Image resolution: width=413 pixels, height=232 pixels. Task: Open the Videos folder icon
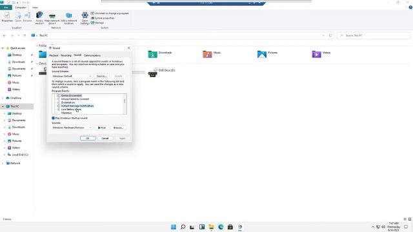316,54
